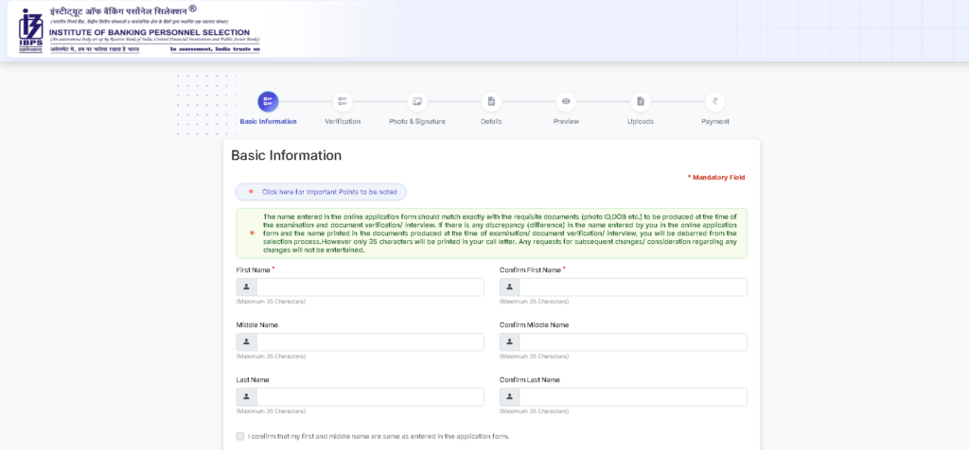
Task: Focus the Confirm Middle Name input field
Action: [633, 342]
